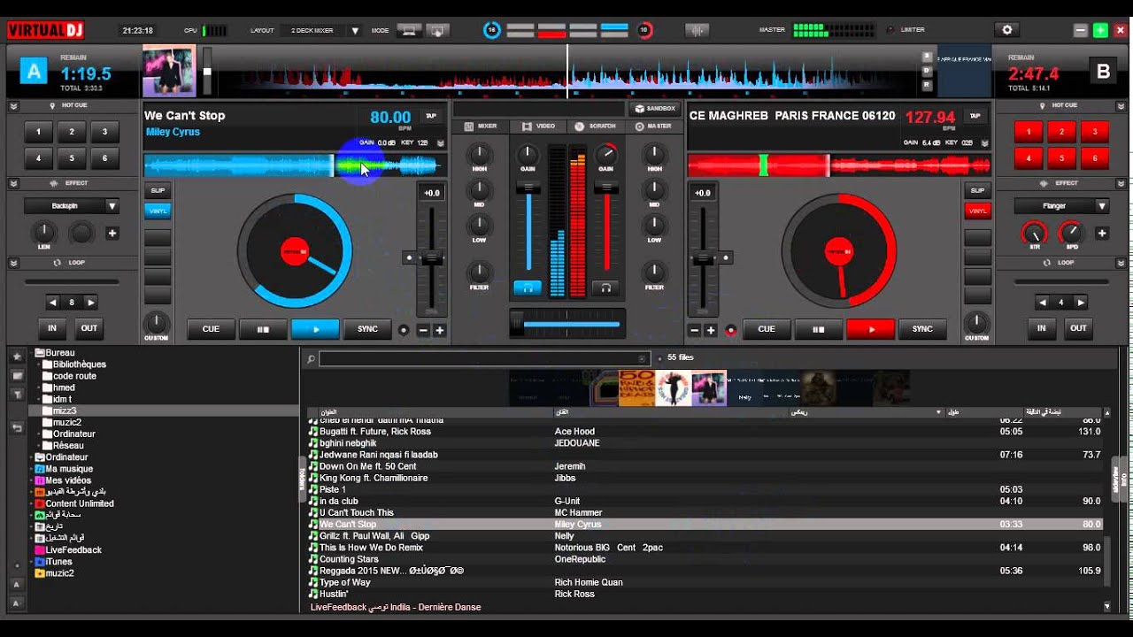Trigger hot cue 3 on deck B
Viewport: 1133px width, 637px height.
pyautogui.click(x=1095, y=132)
